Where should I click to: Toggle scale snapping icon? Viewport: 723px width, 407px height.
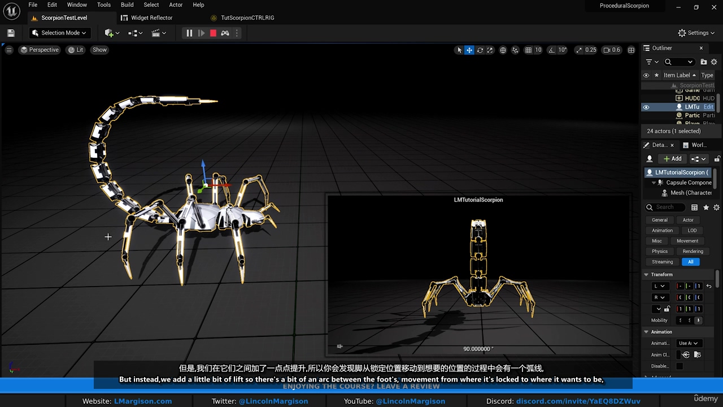(x=579, y=50)
